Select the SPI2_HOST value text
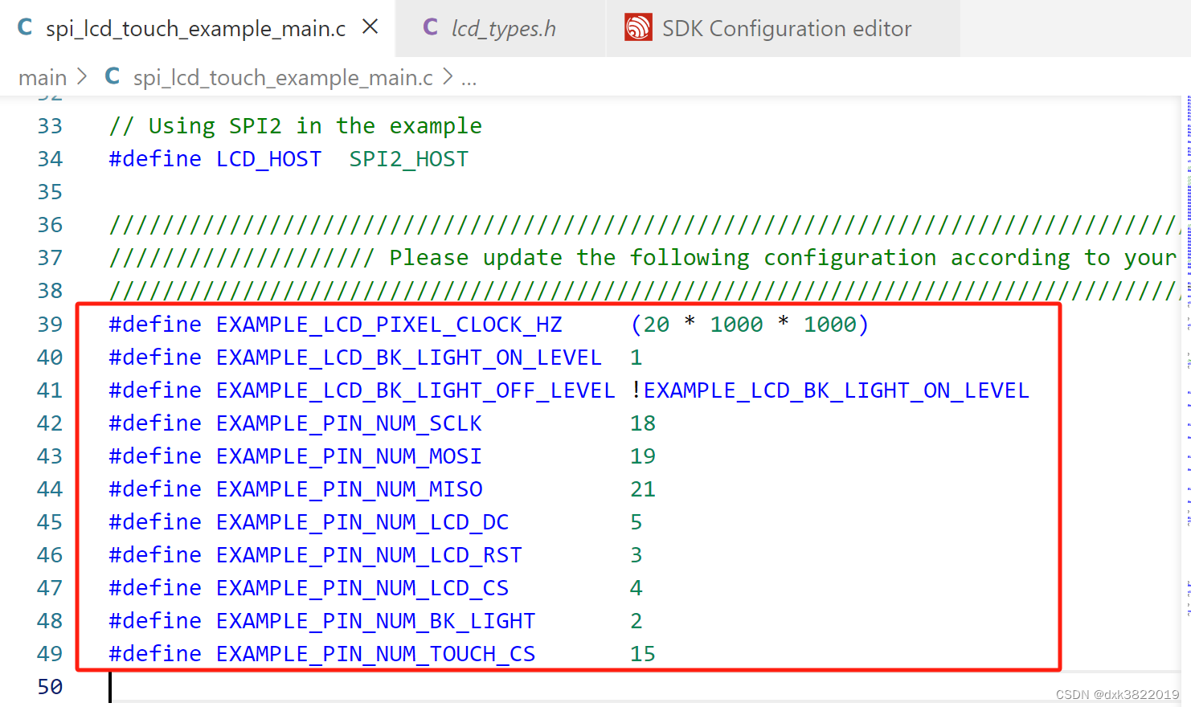1191x707 pixels. tap(408, 158)
